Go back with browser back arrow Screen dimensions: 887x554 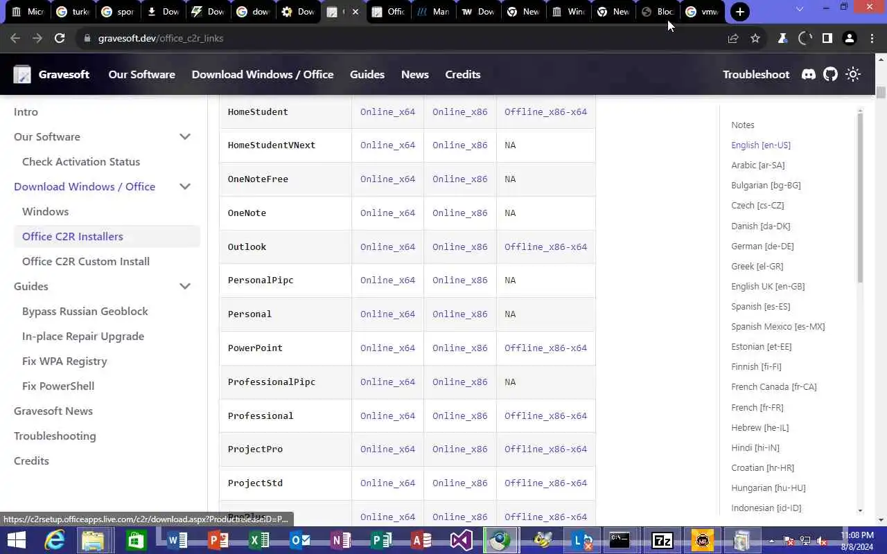(x=15, y=38)
